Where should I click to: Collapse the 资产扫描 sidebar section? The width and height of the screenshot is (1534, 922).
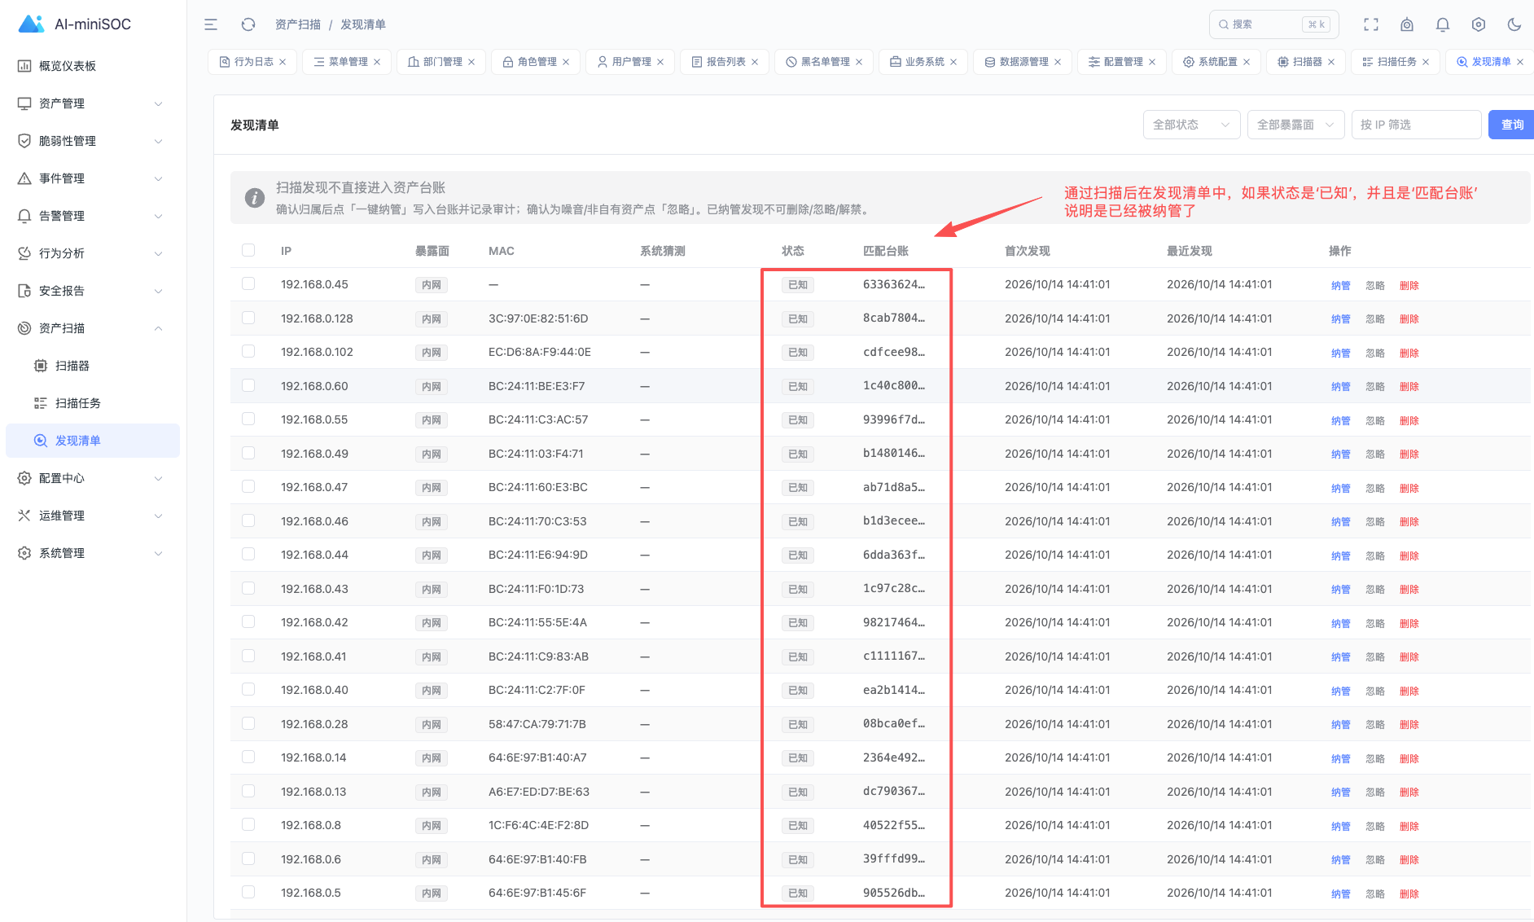tap(93, 328)
